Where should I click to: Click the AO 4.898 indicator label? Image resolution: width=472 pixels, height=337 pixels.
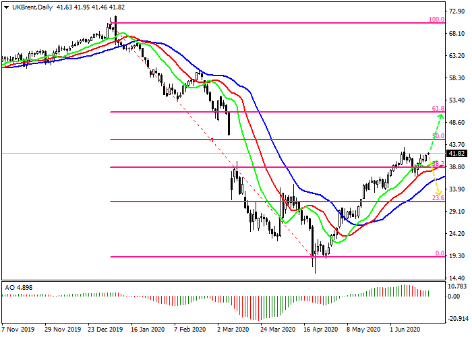(x=19, y=287)
